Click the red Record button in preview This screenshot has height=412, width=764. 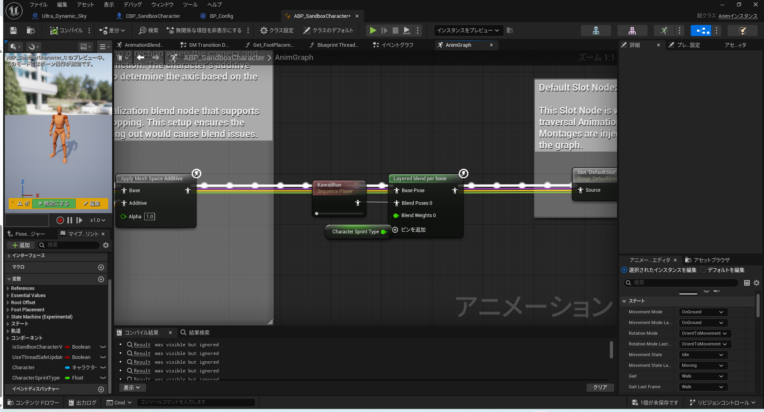click(x=60, y=220)
